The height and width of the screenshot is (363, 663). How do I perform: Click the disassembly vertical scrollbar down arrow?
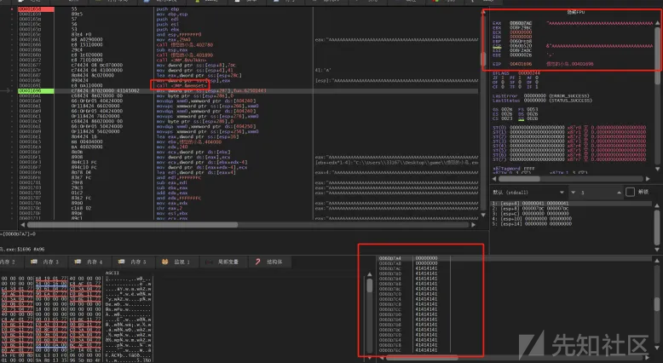(483, 215)
